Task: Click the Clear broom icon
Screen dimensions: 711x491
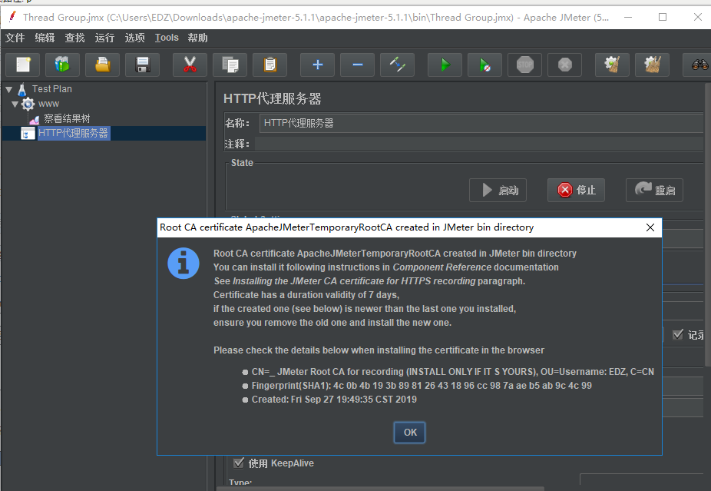Action: pos(612,65)
